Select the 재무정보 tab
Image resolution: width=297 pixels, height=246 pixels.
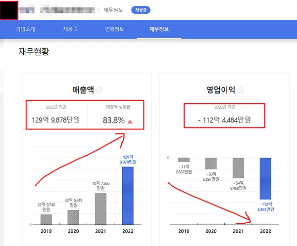tap(159, 29)
